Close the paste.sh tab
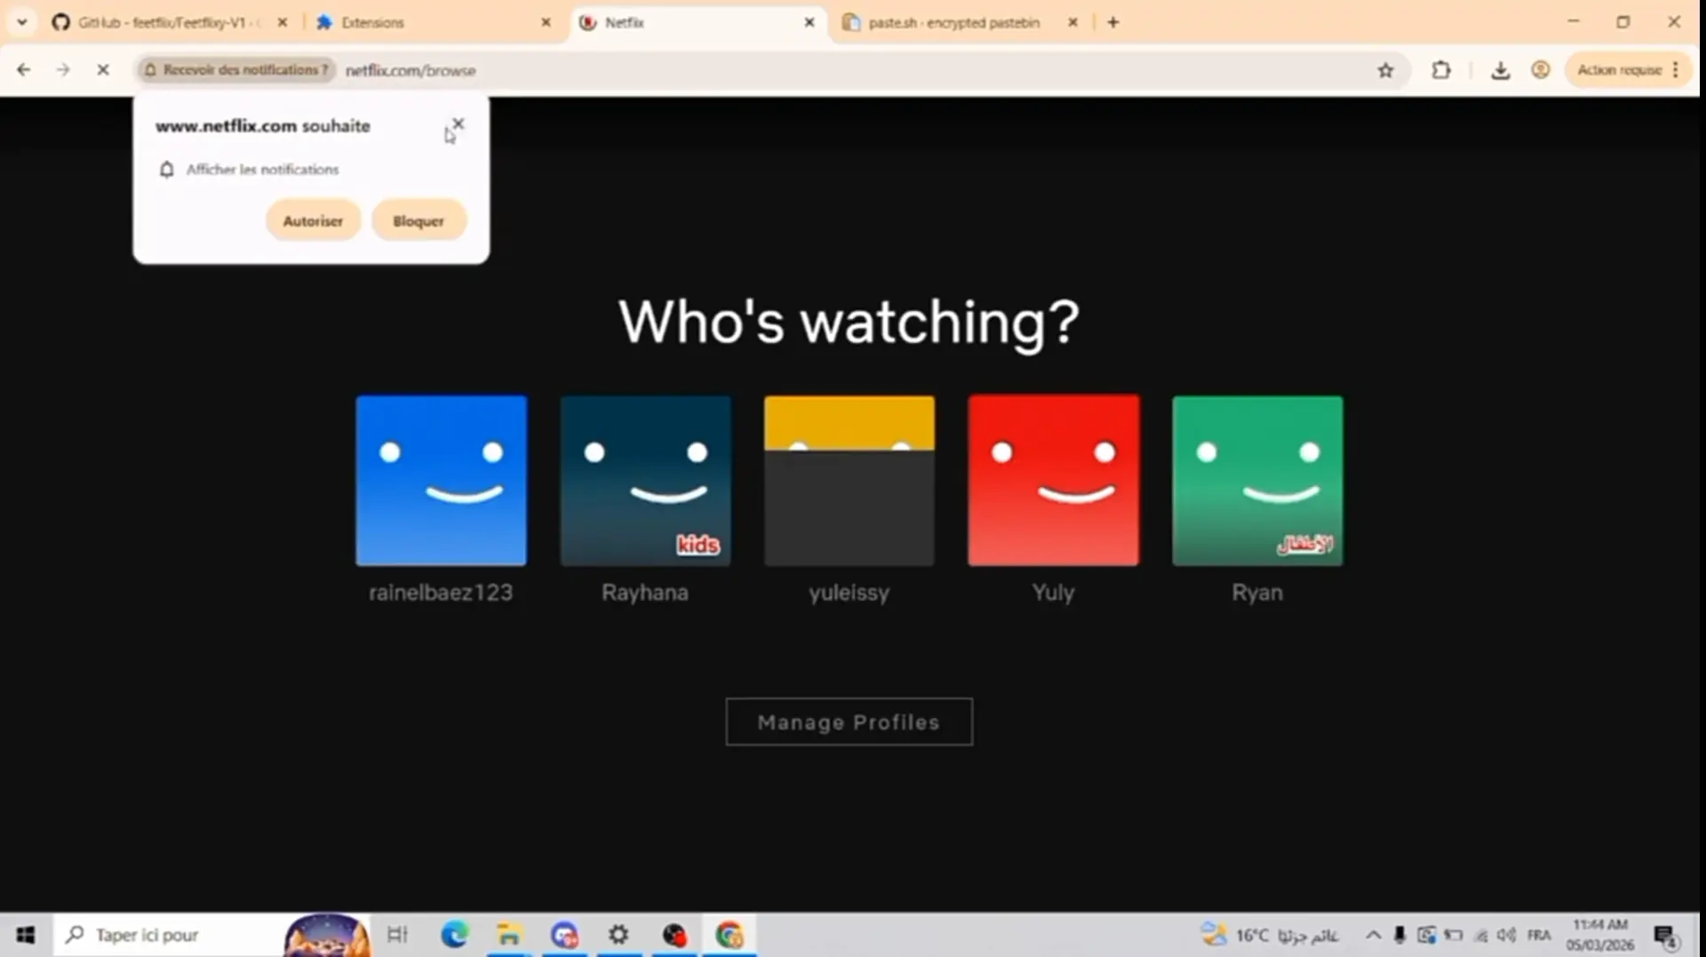The image size is (1706, 957). (1073, 22)
